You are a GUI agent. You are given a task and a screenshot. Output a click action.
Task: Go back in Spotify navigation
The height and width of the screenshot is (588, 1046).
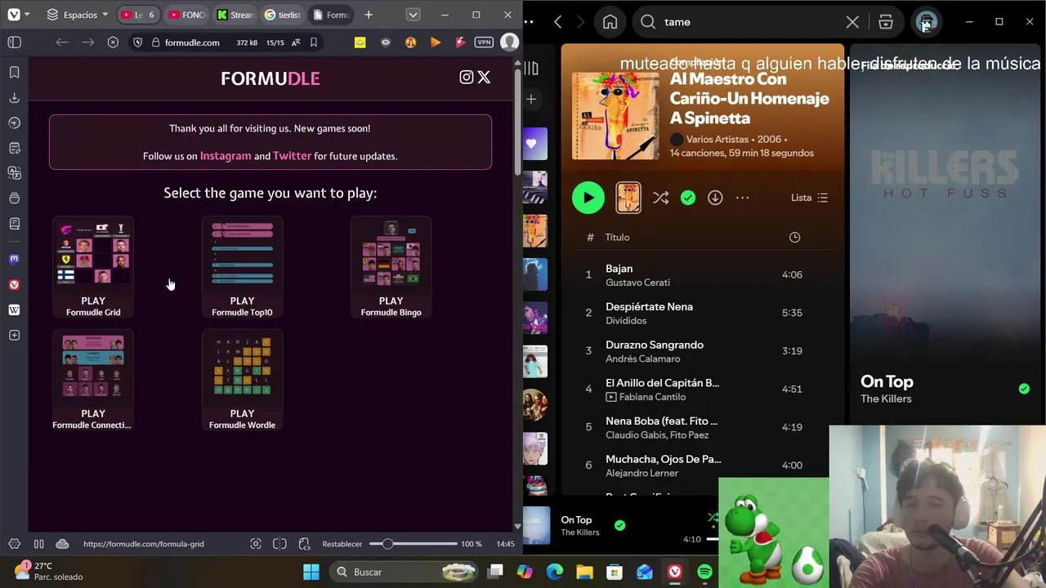click(x=558, y=22)
